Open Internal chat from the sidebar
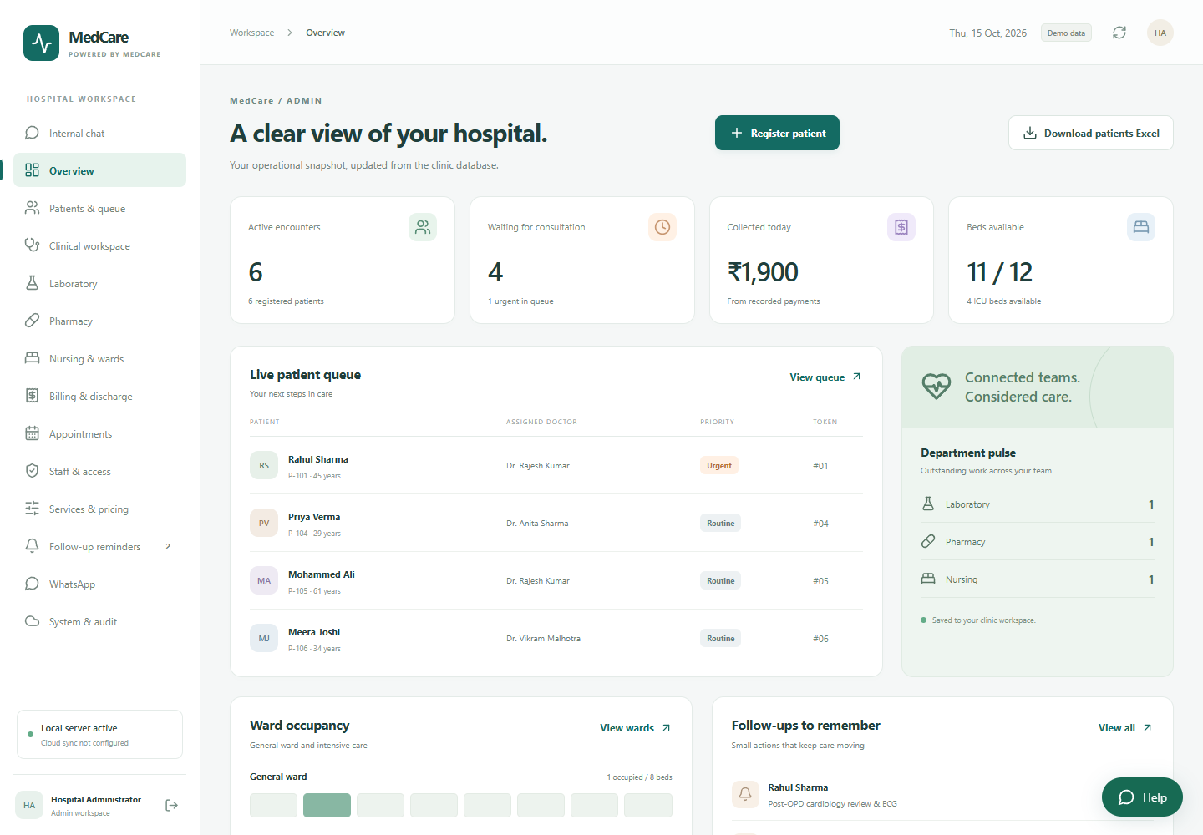 (x=99, y=133)
